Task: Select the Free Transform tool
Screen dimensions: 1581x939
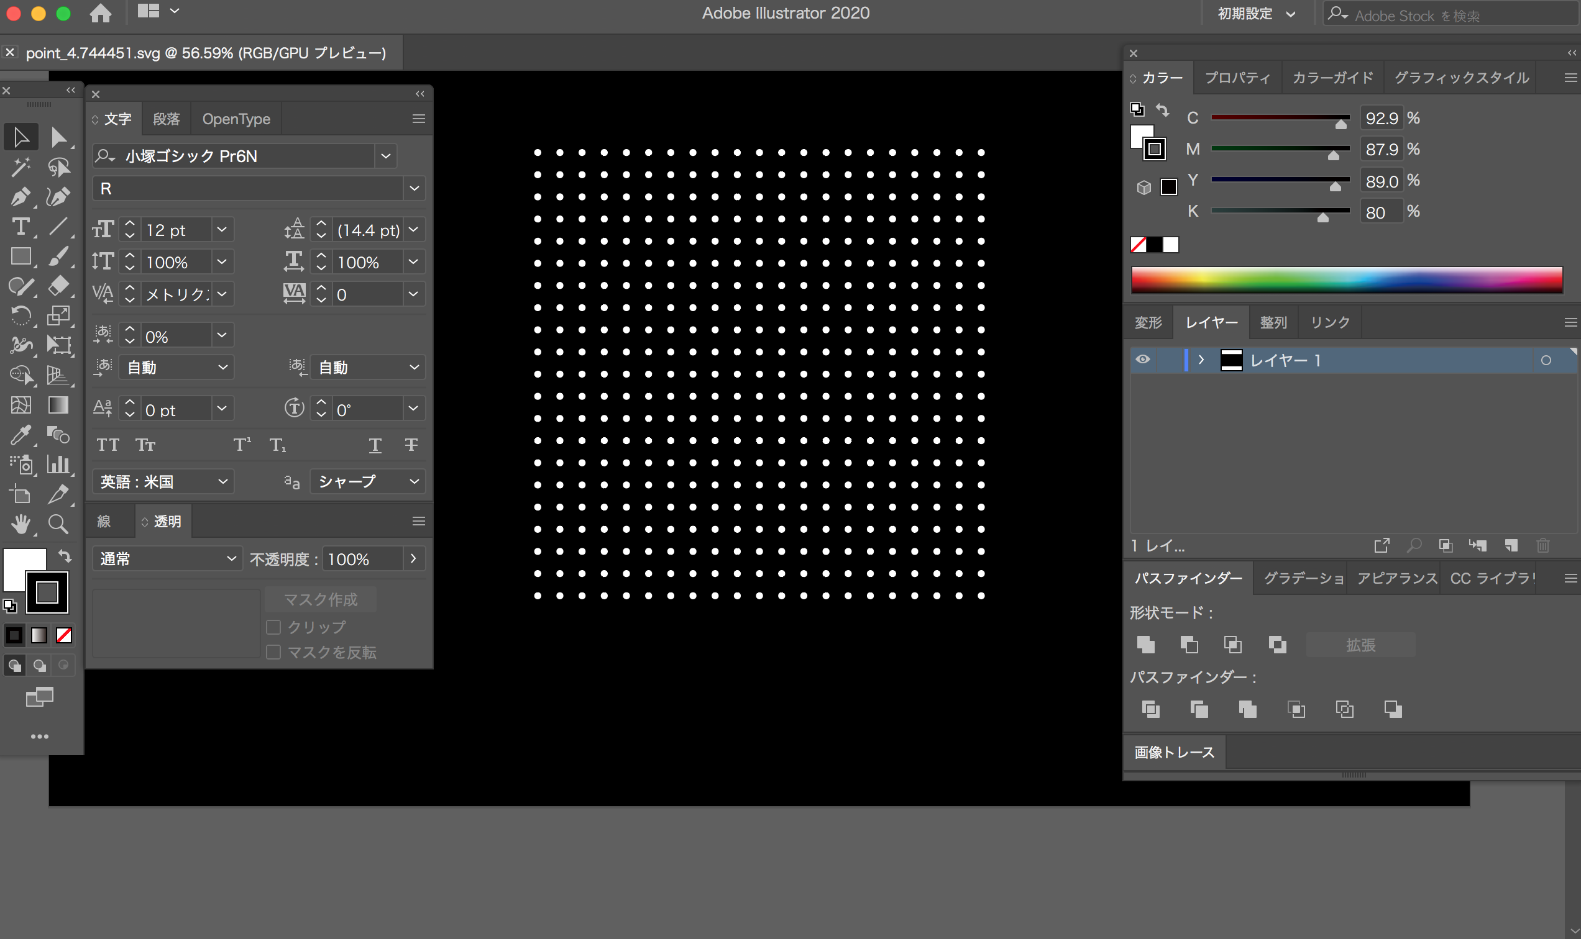Action: pyautogui.click(x=58, y=345)
